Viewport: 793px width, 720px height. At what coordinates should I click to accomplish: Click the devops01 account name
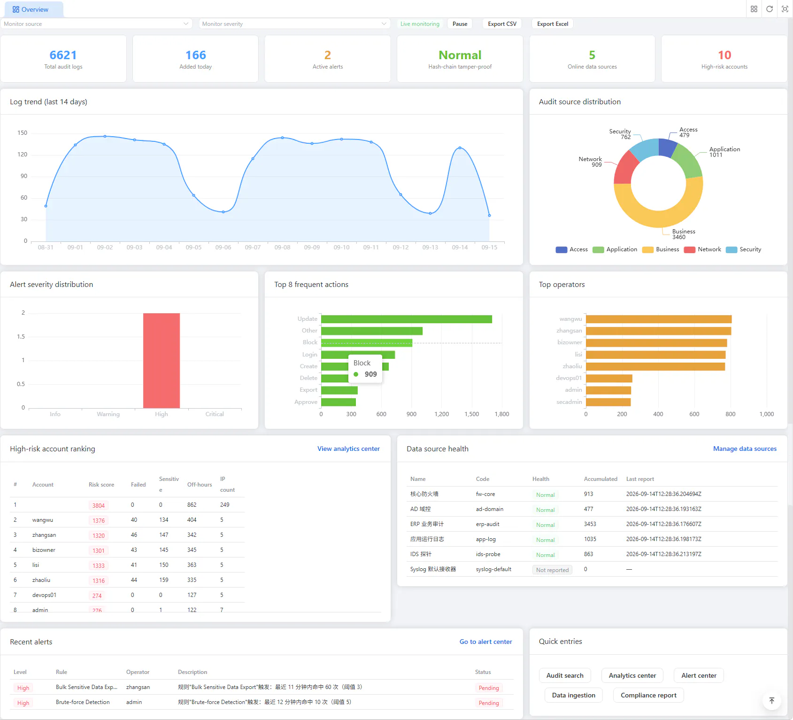pos(44,595)
